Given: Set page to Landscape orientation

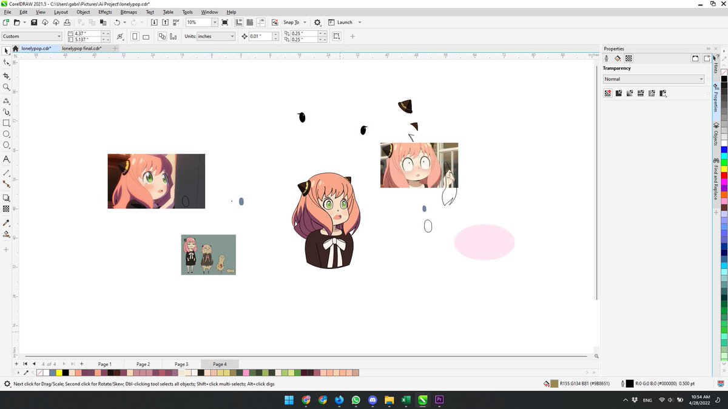Looking at the screenshot, I should (x=146, y=36).
